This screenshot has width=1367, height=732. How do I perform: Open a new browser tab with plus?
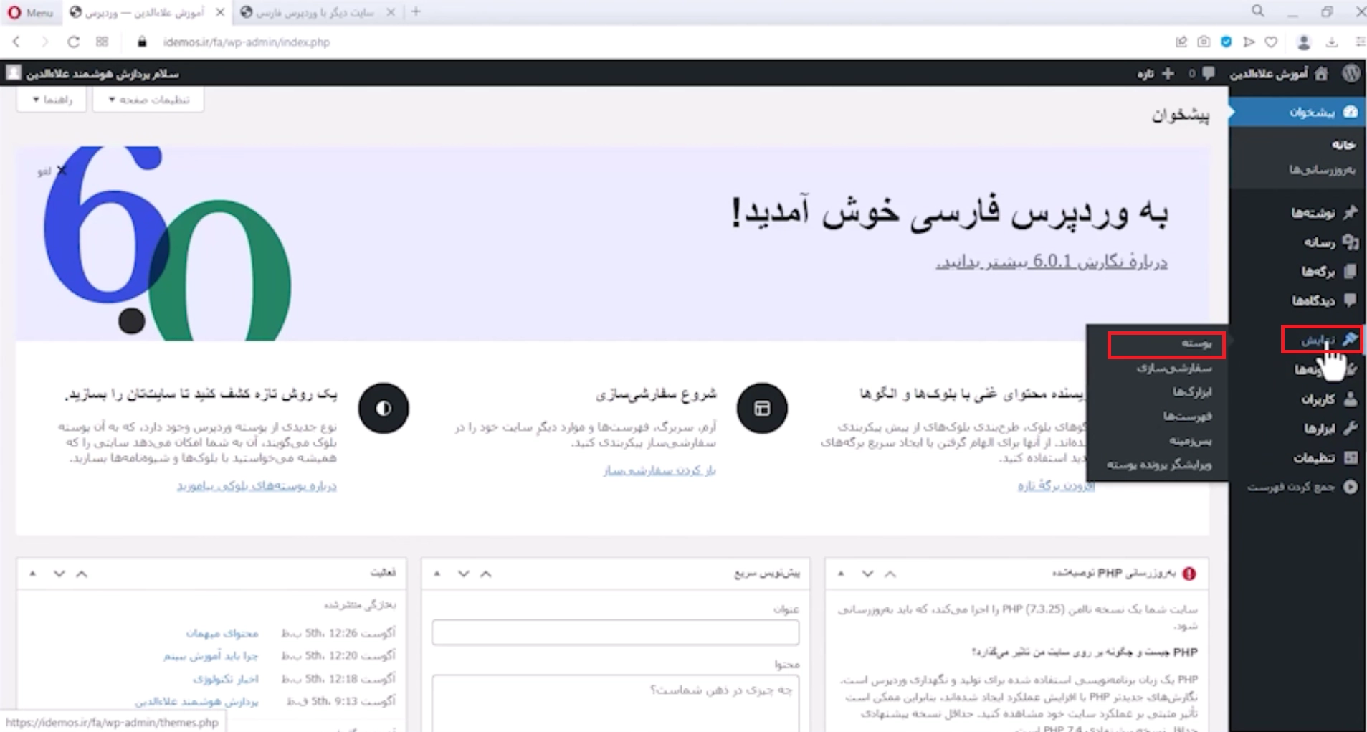[x=416, y=12]
